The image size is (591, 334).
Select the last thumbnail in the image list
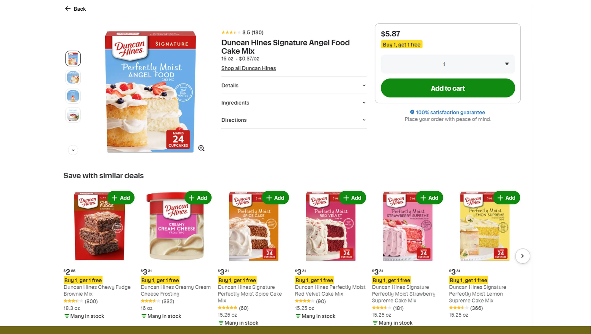(x=73, y=115)
